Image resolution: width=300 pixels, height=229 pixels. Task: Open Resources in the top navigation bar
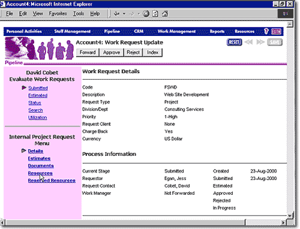click(244, 31)
